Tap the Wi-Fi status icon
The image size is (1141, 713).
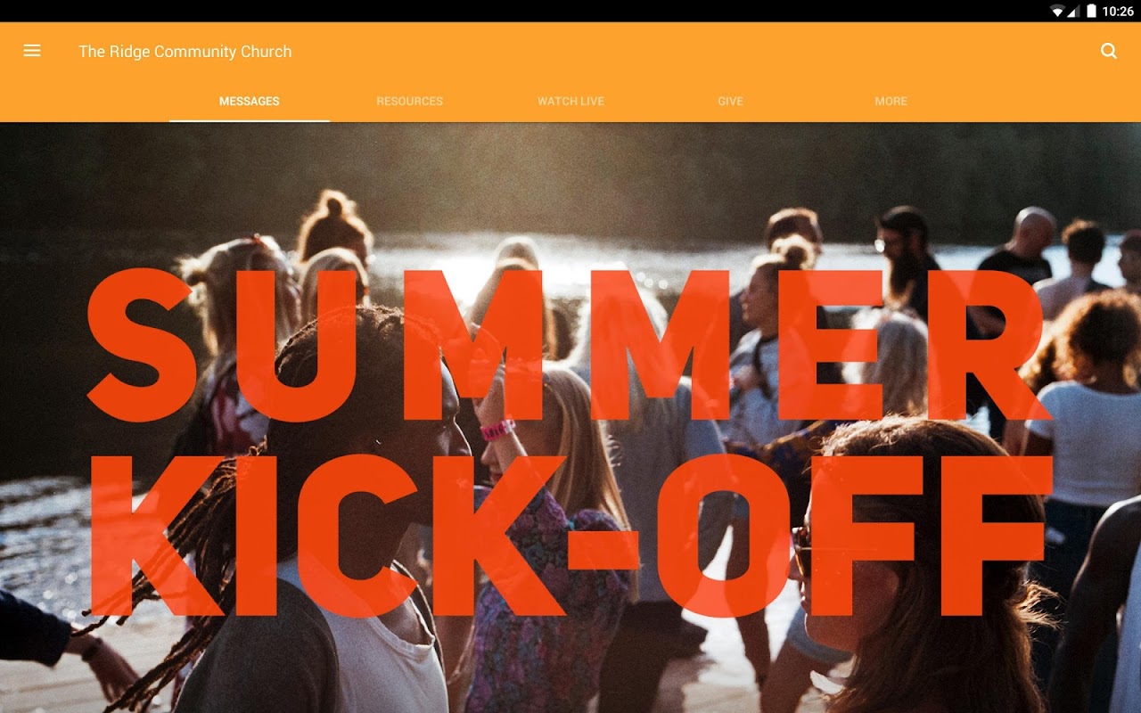(1057, 11)
